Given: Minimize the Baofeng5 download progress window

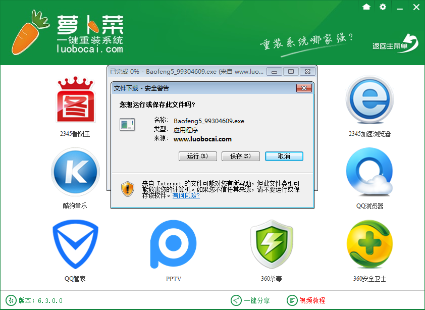Looking at the screenshot, I should coord(274,72).
